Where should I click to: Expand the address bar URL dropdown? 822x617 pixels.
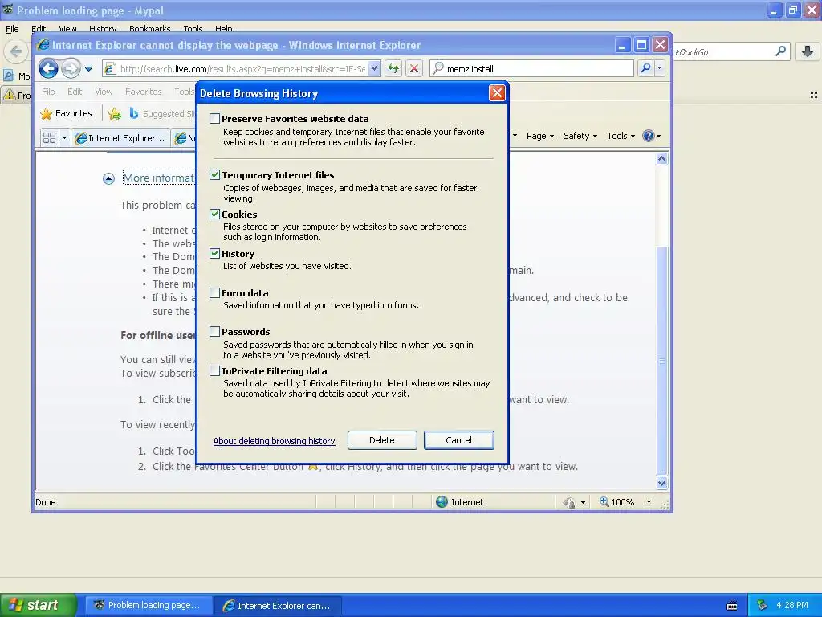tap(374, 68)
